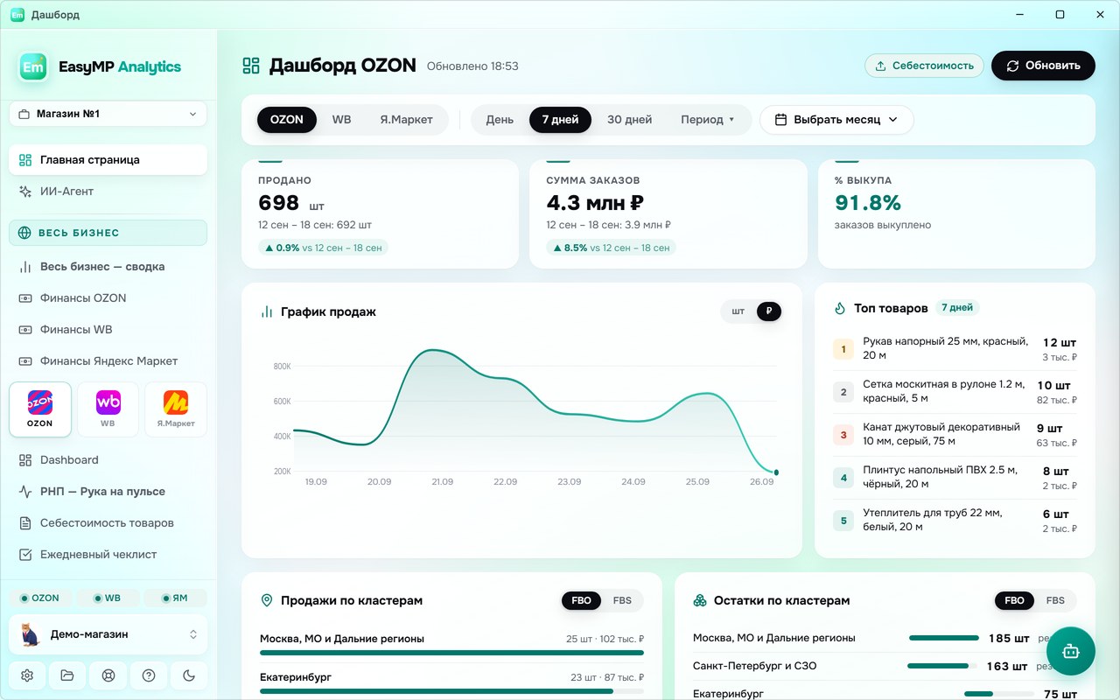This screenshot has height=700, width=1120.
Task: Click the EasyMP Analytics Em logo icon
Action: point(33,66)
